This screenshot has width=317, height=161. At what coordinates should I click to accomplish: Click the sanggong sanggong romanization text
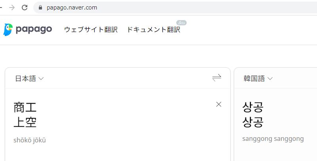(273, 138)
